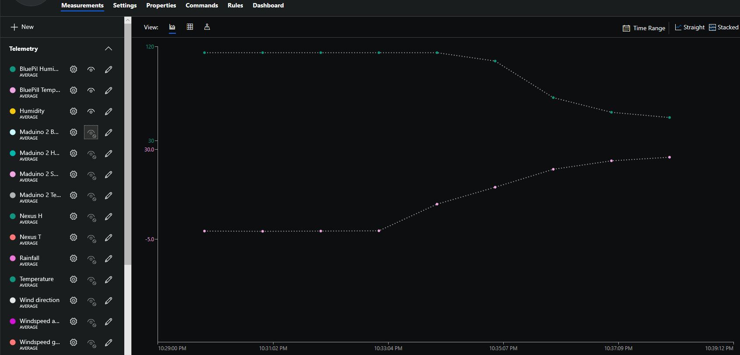The height and width of the screenshot is (355, 740).
Task: Show Maduino 2 B telemetry on chart
Action: tap(91, 132)
